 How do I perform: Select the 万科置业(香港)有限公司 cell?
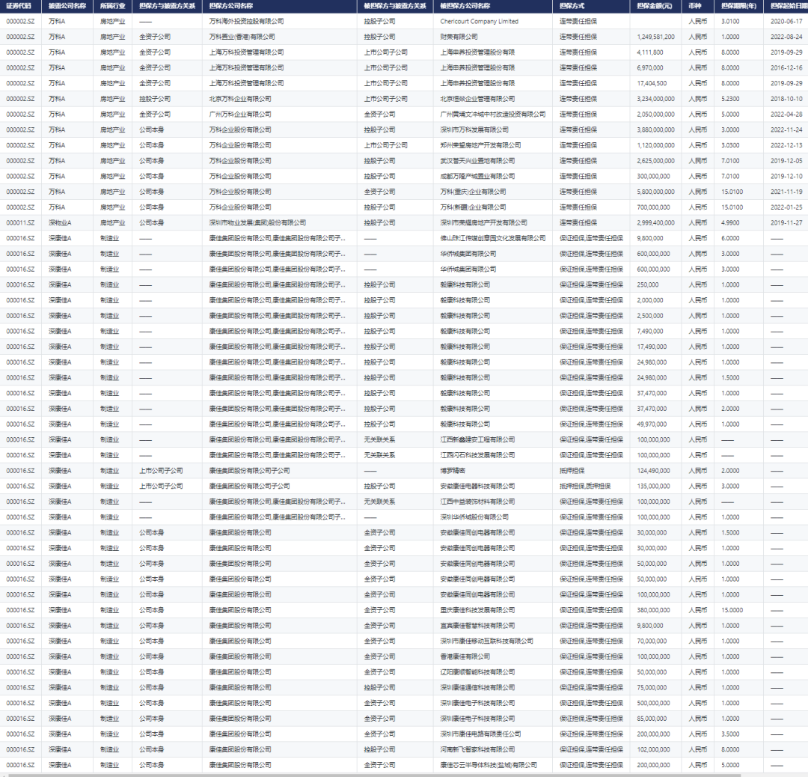pos(242,37)
